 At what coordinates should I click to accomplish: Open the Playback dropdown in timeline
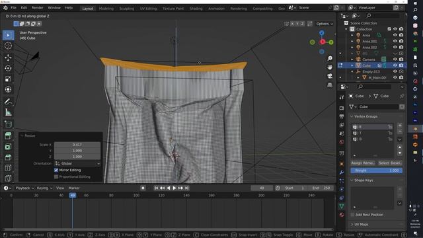24,188
